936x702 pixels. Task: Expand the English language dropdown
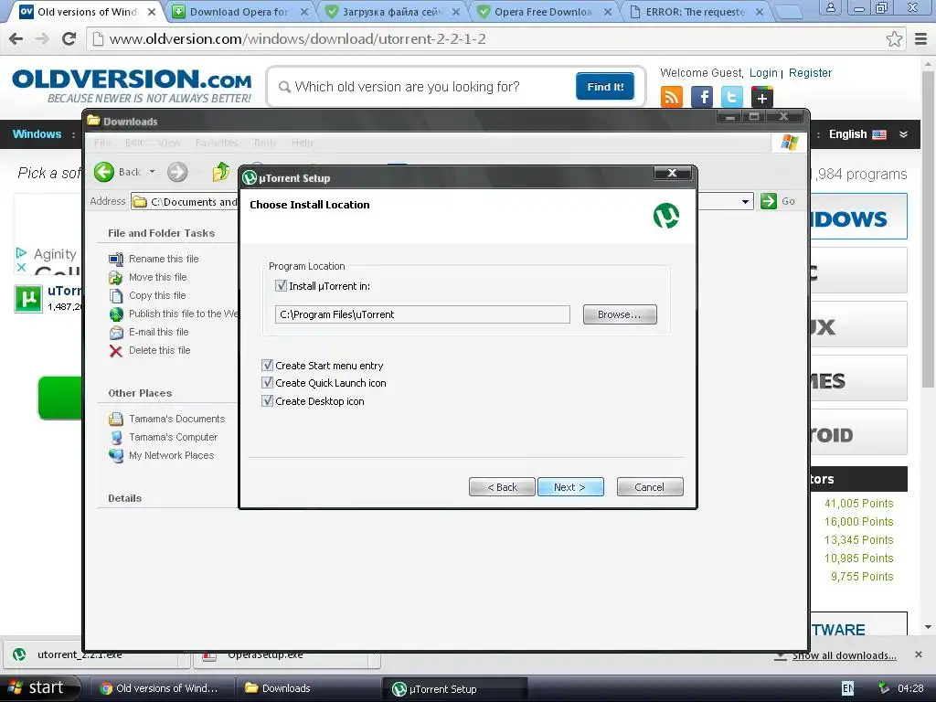904,134
